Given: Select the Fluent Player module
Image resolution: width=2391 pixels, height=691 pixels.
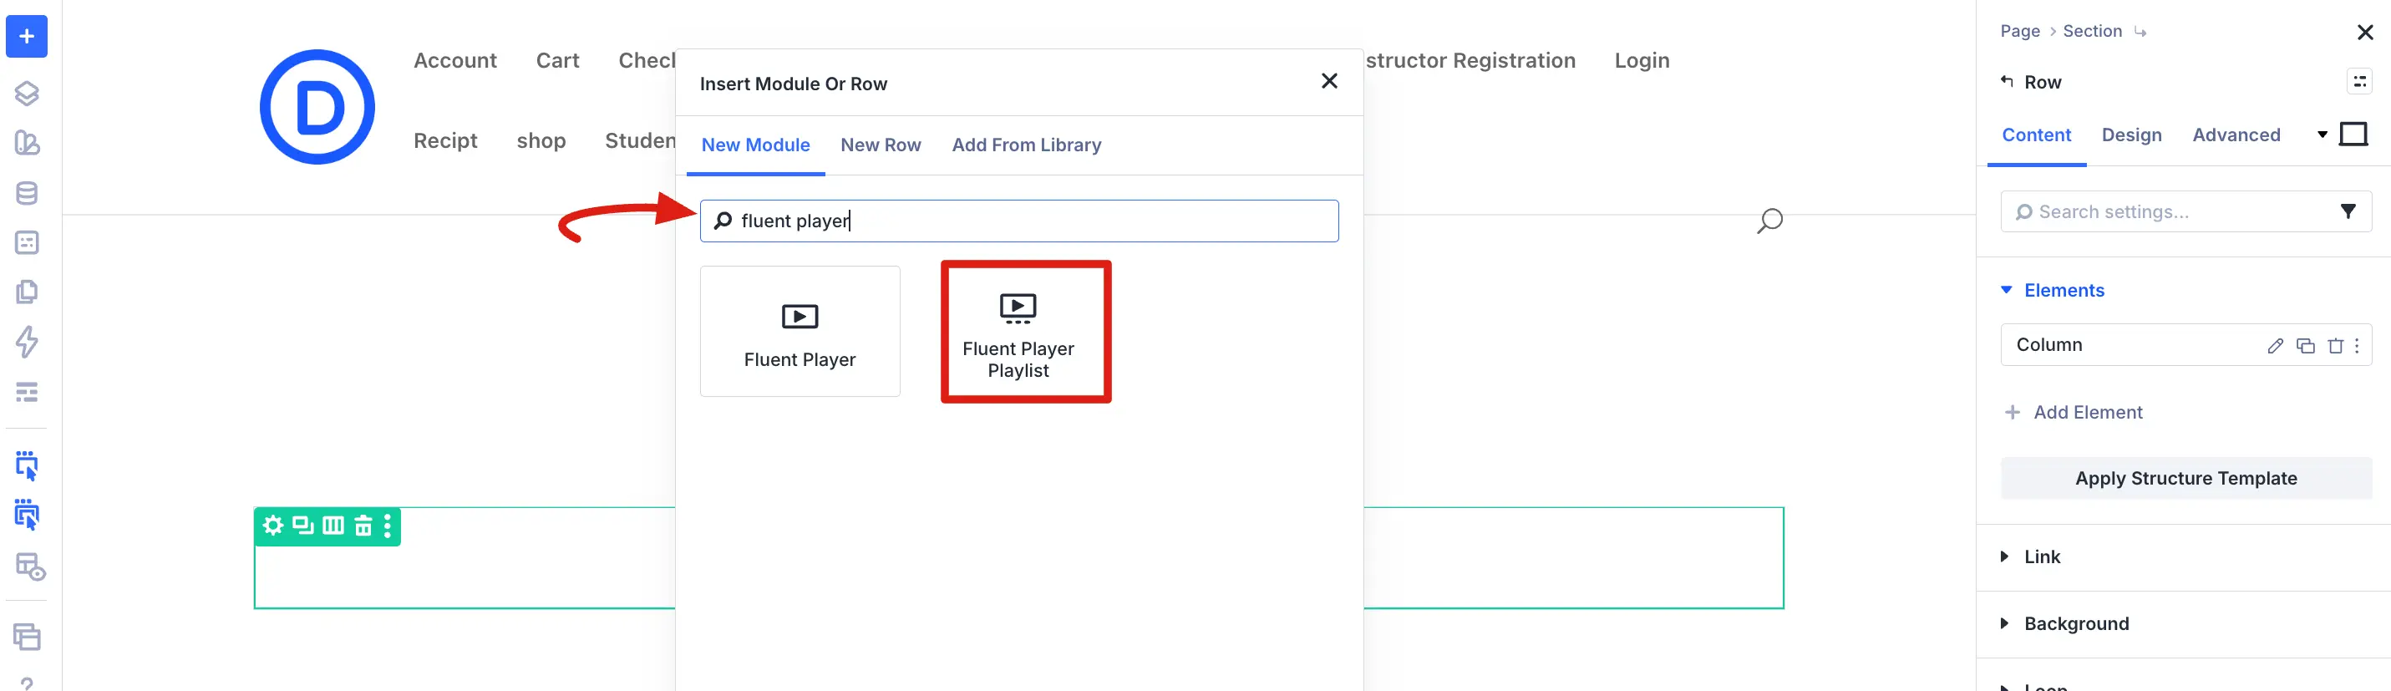Looking at the screenshot, I should click(800, 332).
